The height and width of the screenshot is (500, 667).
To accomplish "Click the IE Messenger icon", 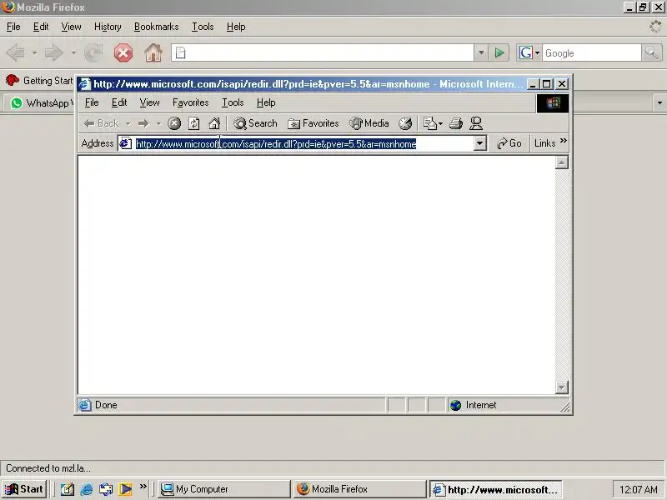I will pos(476,123).
